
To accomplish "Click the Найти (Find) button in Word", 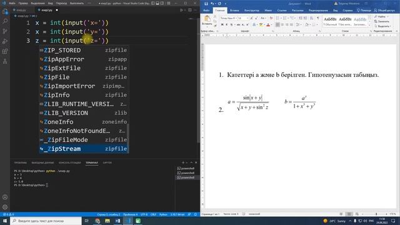I will click(381, 17).
